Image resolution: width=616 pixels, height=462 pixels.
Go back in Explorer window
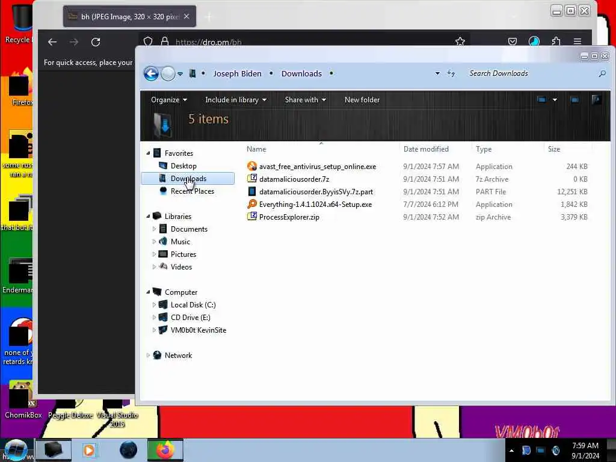(151, 73)
